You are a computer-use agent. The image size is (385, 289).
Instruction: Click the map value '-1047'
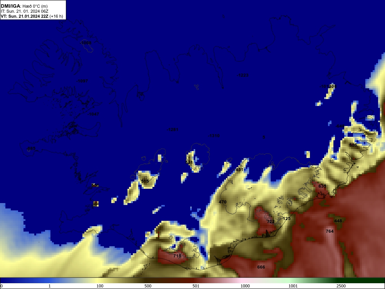coord(93,114)
